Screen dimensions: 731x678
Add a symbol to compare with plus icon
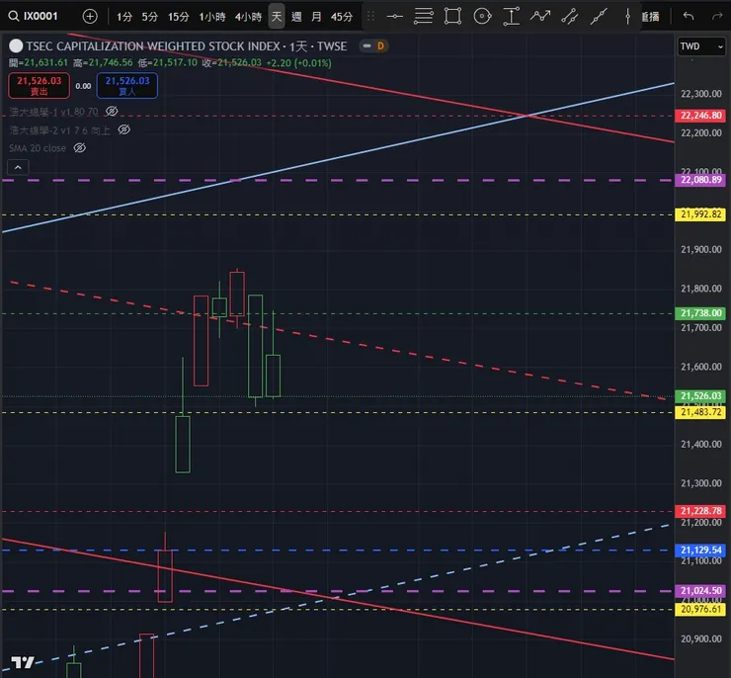(90, 17)
